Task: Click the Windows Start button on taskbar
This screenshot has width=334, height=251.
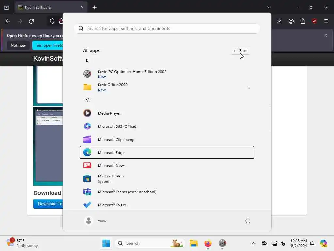Action: (106, 243)
